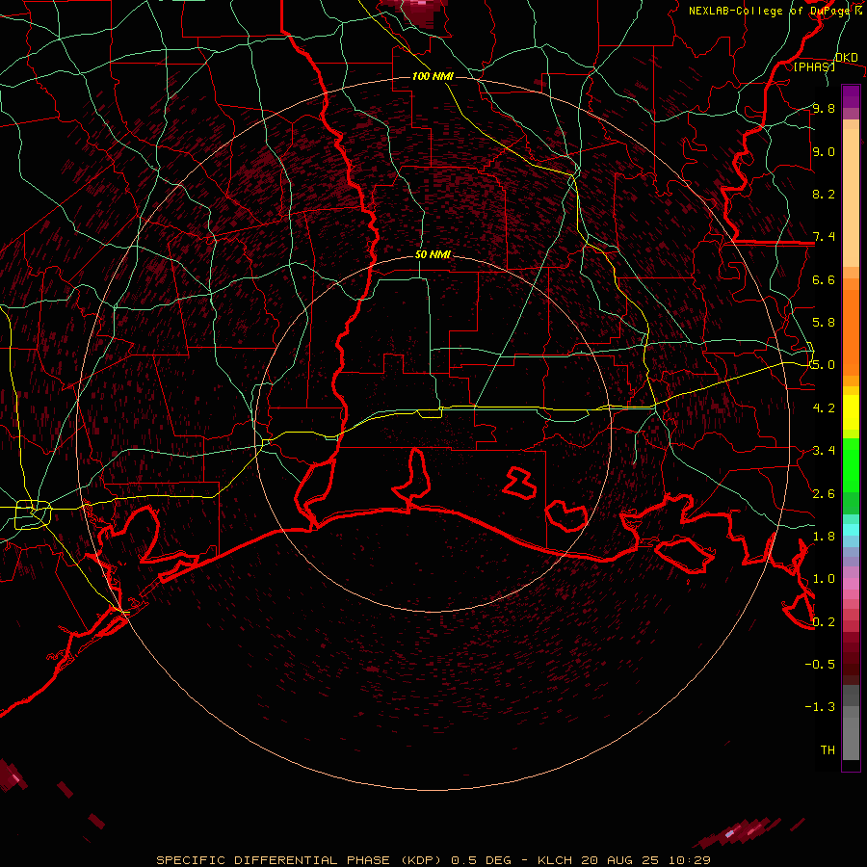Click the "100 NMI" range ring label
This screenshot has width=867, height=867.
coord(433,76)
